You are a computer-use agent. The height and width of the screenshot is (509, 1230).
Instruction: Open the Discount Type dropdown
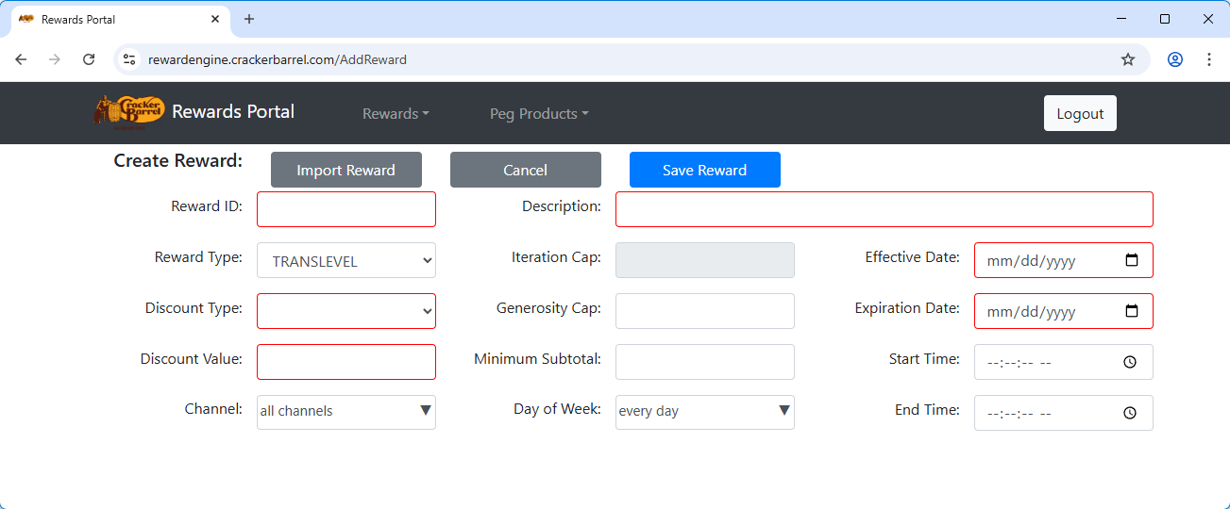click(345, 311)
